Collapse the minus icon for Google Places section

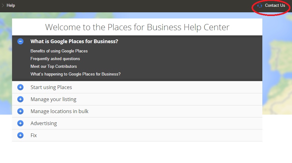[x=20, y=41]
